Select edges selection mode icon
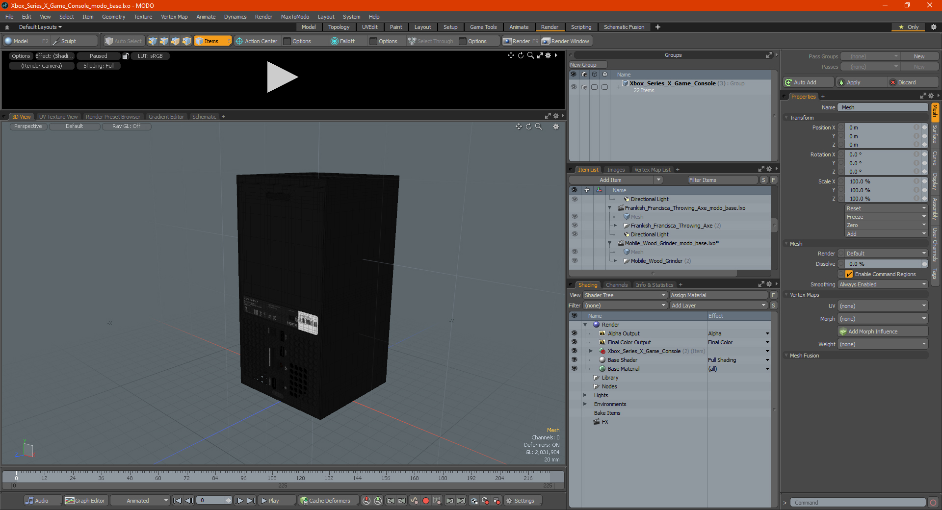The height and width of the screenshot is (510, 942). point(164,41)
